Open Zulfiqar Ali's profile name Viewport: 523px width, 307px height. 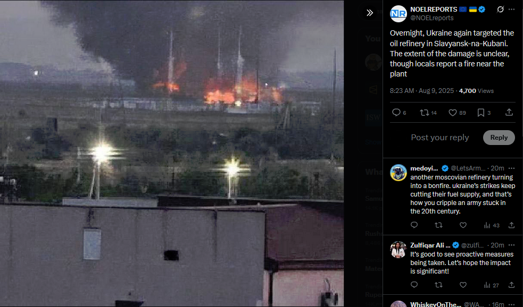pos(430,245)
